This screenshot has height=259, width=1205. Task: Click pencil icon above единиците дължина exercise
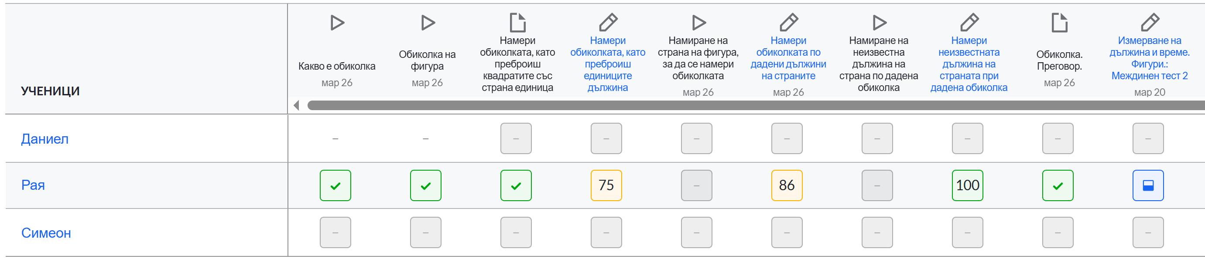pyautogui.click(x=608, y=22)
